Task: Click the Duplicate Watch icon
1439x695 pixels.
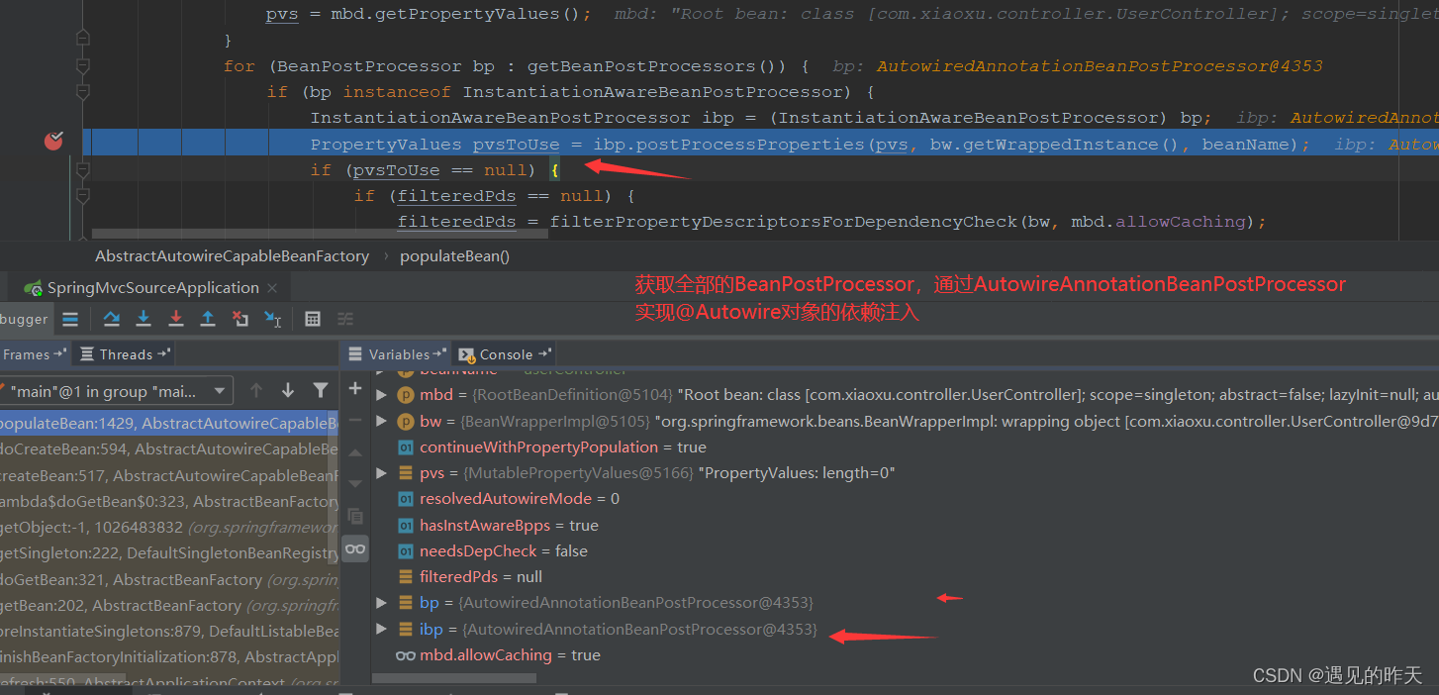Action: (355, 517)
